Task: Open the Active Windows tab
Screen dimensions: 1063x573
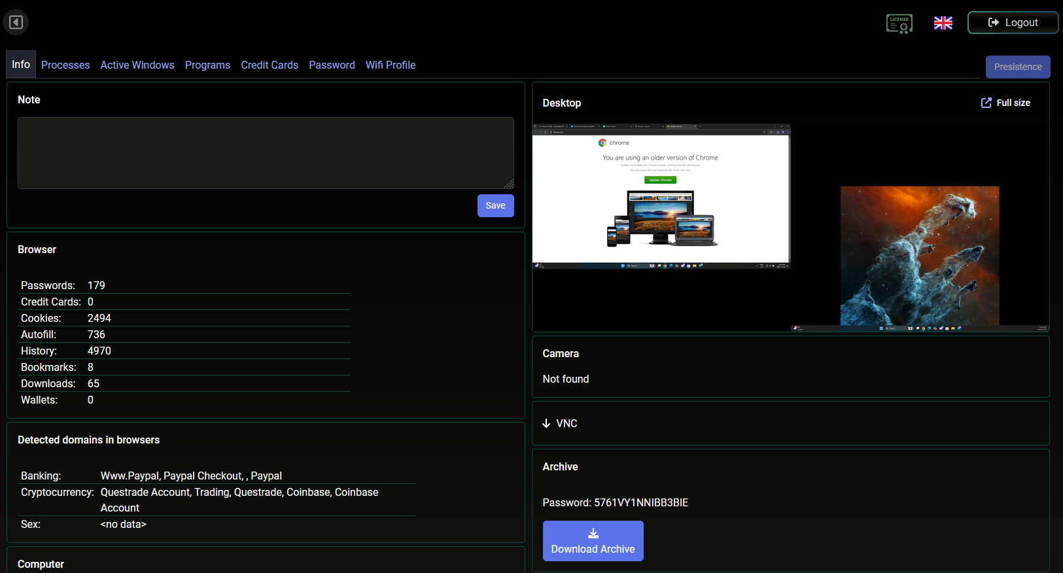Action: pyautogui.click(x=137, y=65)
